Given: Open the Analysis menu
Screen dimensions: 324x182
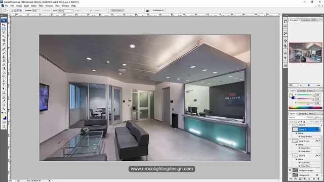Looking at the screenshot, I should [x=49, y=6].
